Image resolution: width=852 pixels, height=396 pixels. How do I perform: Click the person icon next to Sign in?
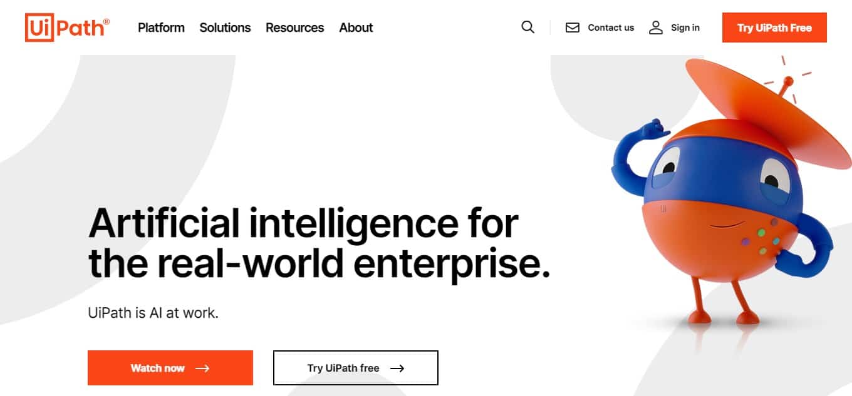(656, 28)
